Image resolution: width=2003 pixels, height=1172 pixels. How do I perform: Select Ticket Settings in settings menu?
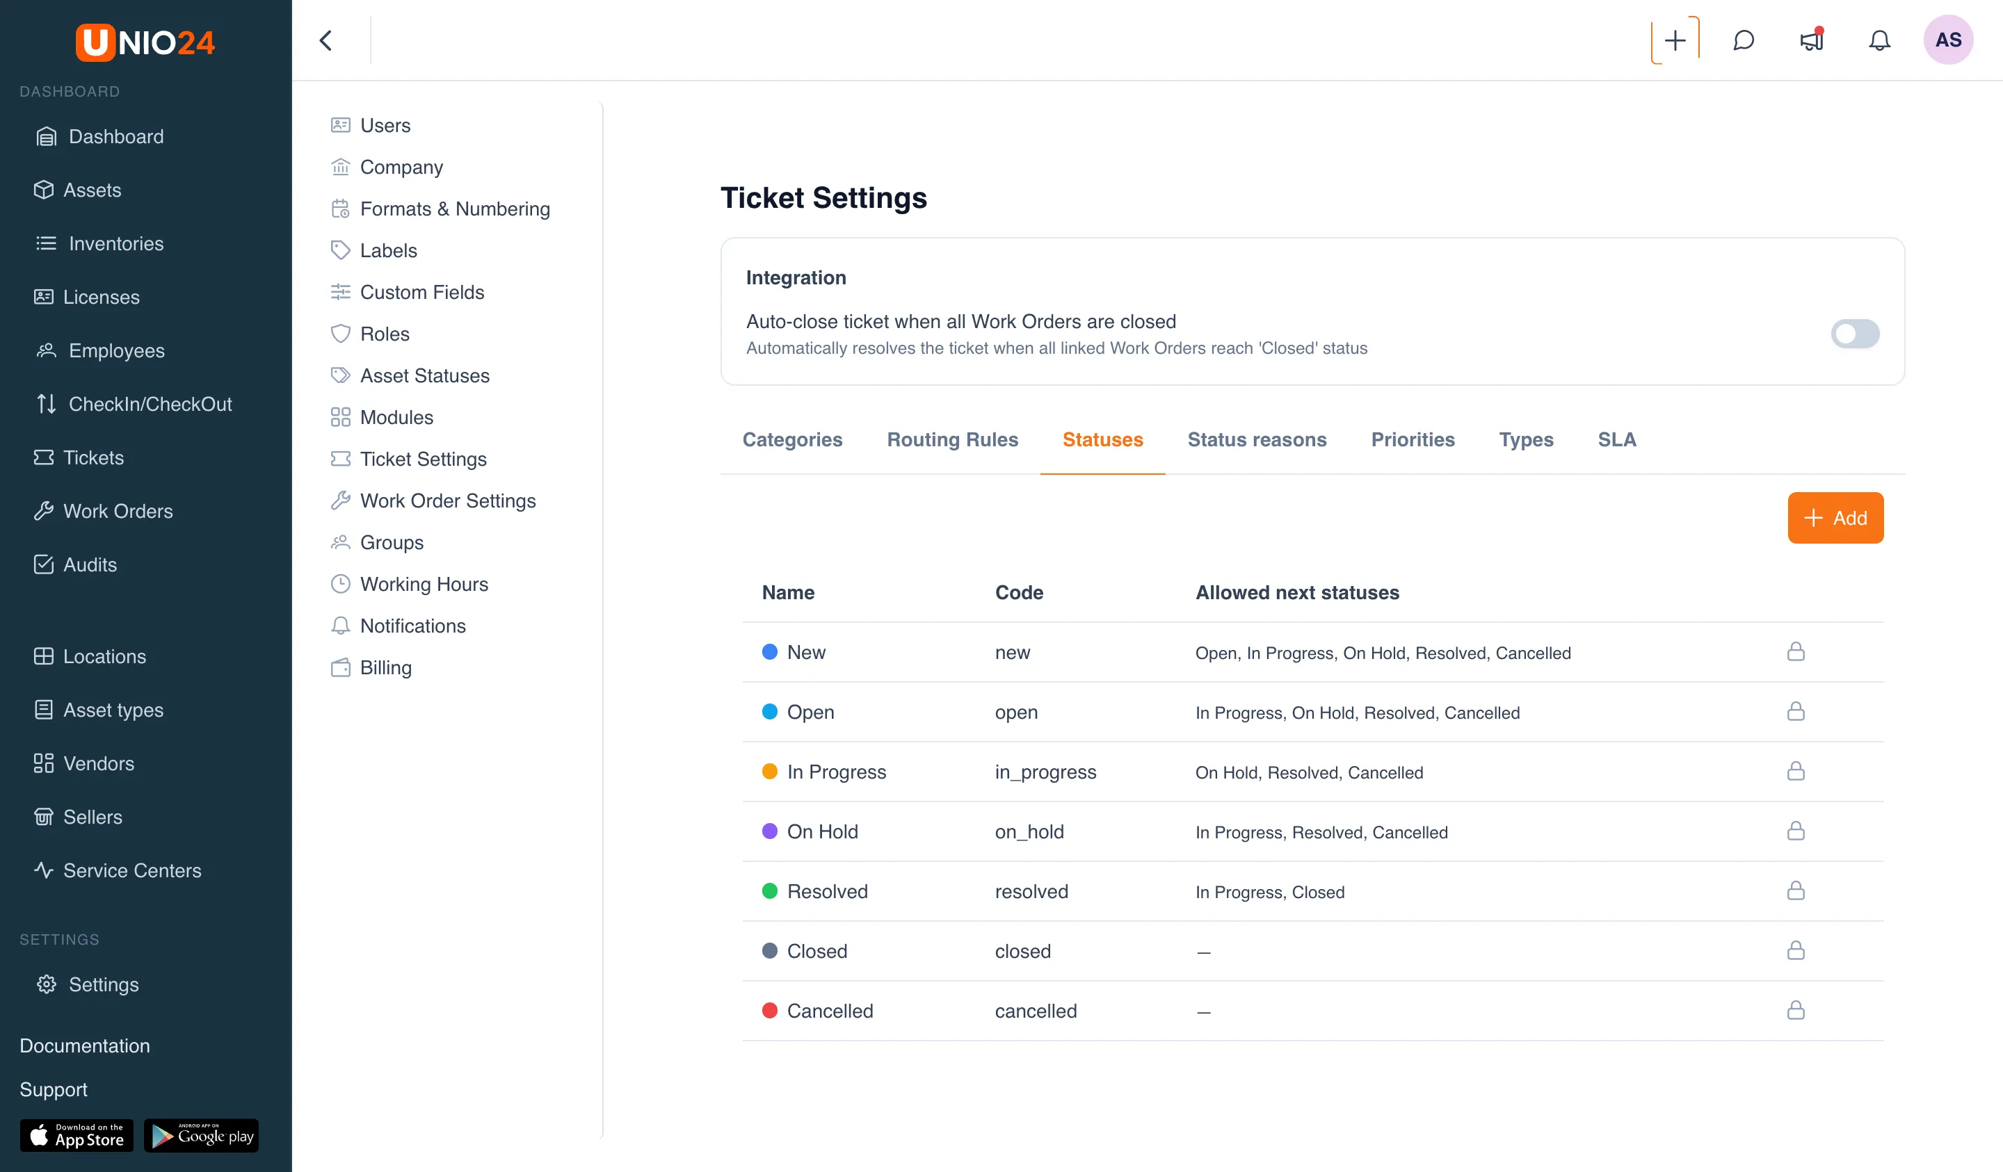(408, 459)
